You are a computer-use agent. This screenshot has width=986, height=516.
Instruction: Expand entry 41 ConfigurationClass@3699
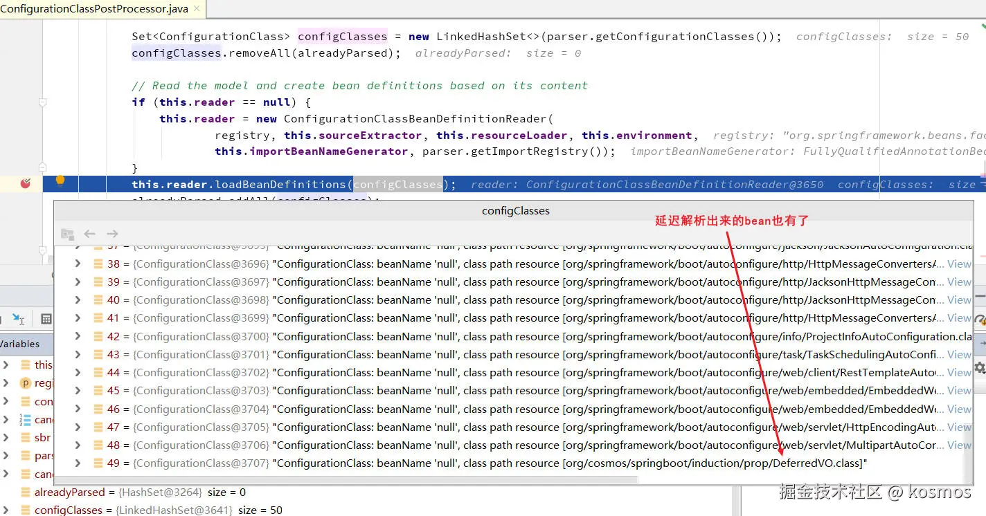click(78, 317)
